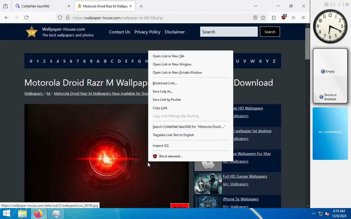Open the Windows Start button

point(7,214)
